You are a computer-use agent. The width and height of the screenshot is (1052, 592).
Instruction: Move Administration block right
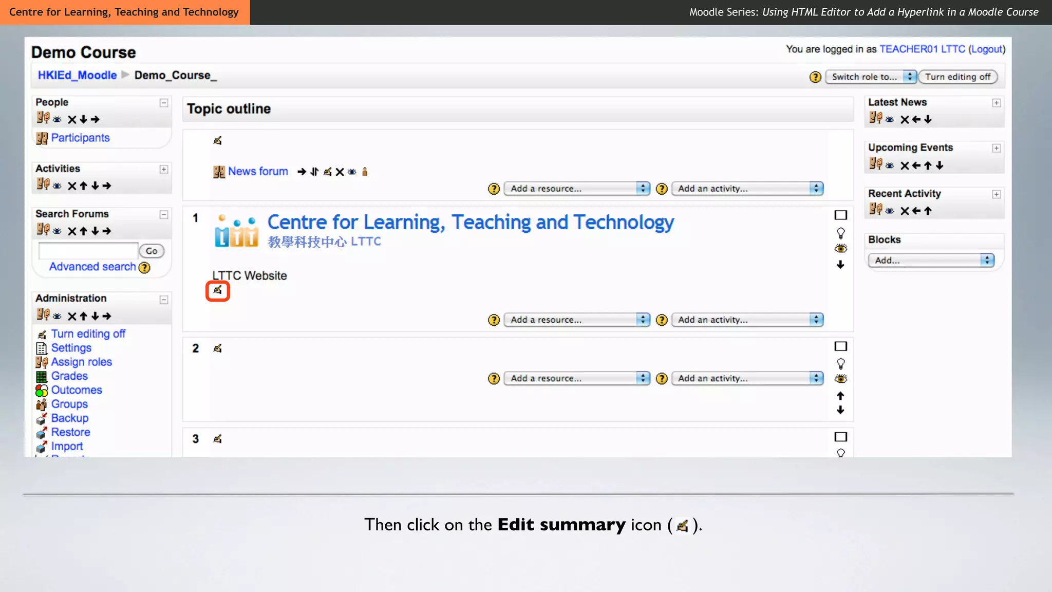click(107, 317)
